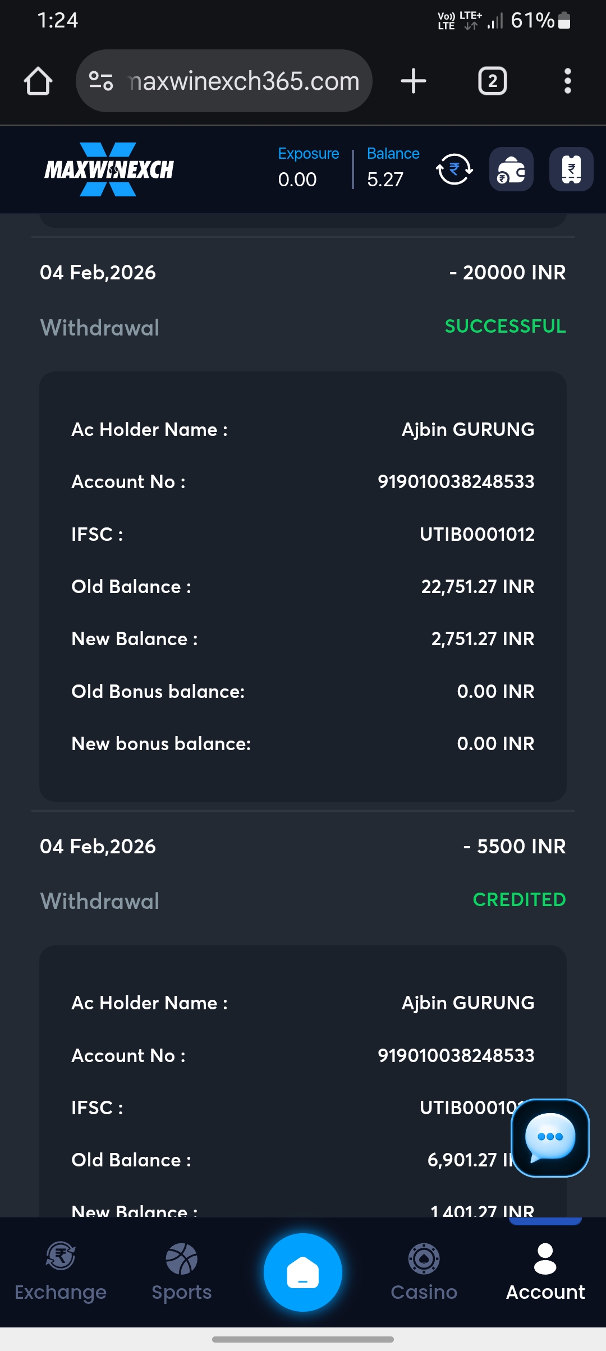Open the tab switcher showing 2 tabs
Image resolution: width=606 pixels, height=1351 pixels.
click(x=492, y=81)
